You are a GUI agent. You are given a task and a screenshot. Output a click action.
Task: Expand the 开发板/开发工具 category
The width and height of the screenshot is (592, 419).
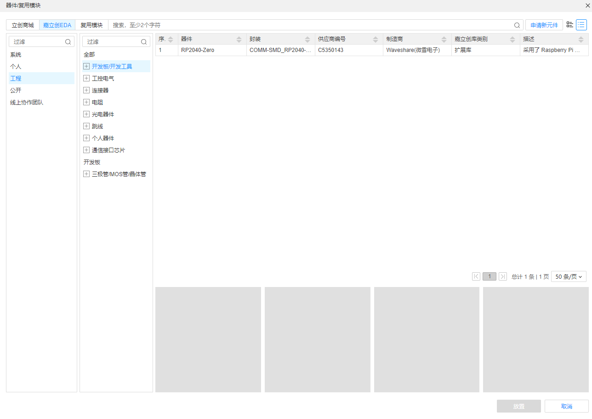[x=86, y=67]
